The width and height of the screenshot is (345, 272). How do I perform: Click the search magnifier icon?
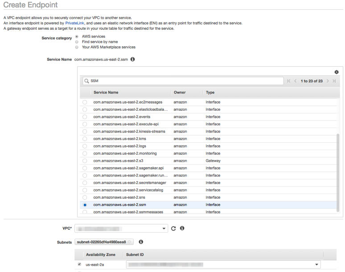click(x=86, y=81)
